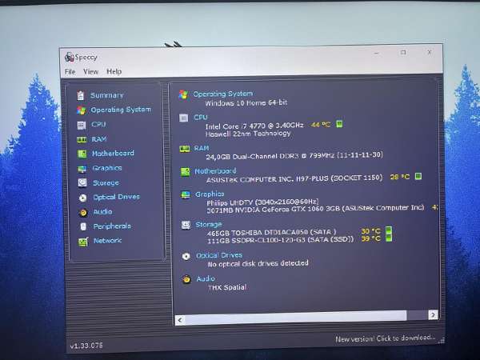Click the Windows flag icon in summary pane
Image resolution: width=480 pixels, height=360 pixels.
point(183,94)
